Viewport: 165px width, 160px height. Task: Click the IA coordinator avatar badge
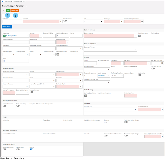pos(4,36)
